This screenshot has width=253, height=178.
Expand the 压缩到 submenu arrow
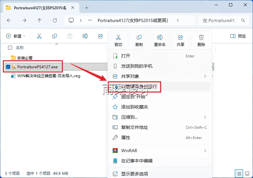point(205,117)
